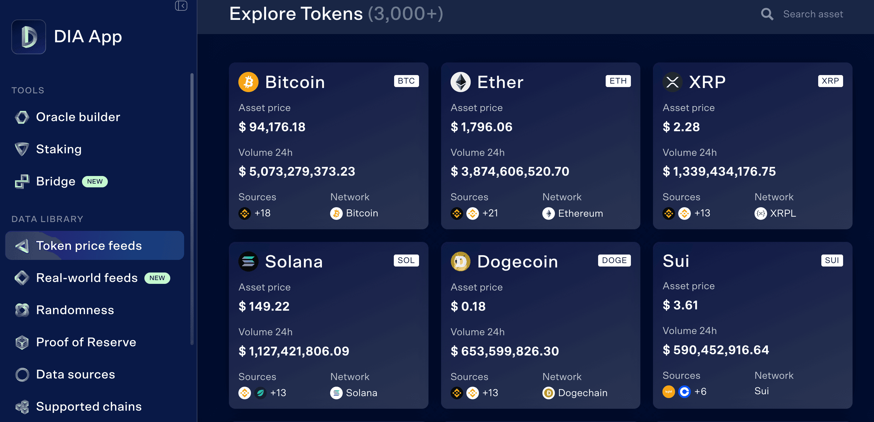
Task: Click the ETH ticker badge
Action: (618, 81)
